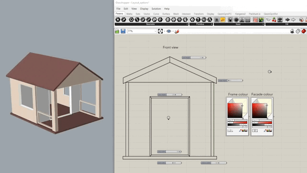Screen dimensions: 307x173
Task: Switch to the Maths tab
Action: point(129,14)
